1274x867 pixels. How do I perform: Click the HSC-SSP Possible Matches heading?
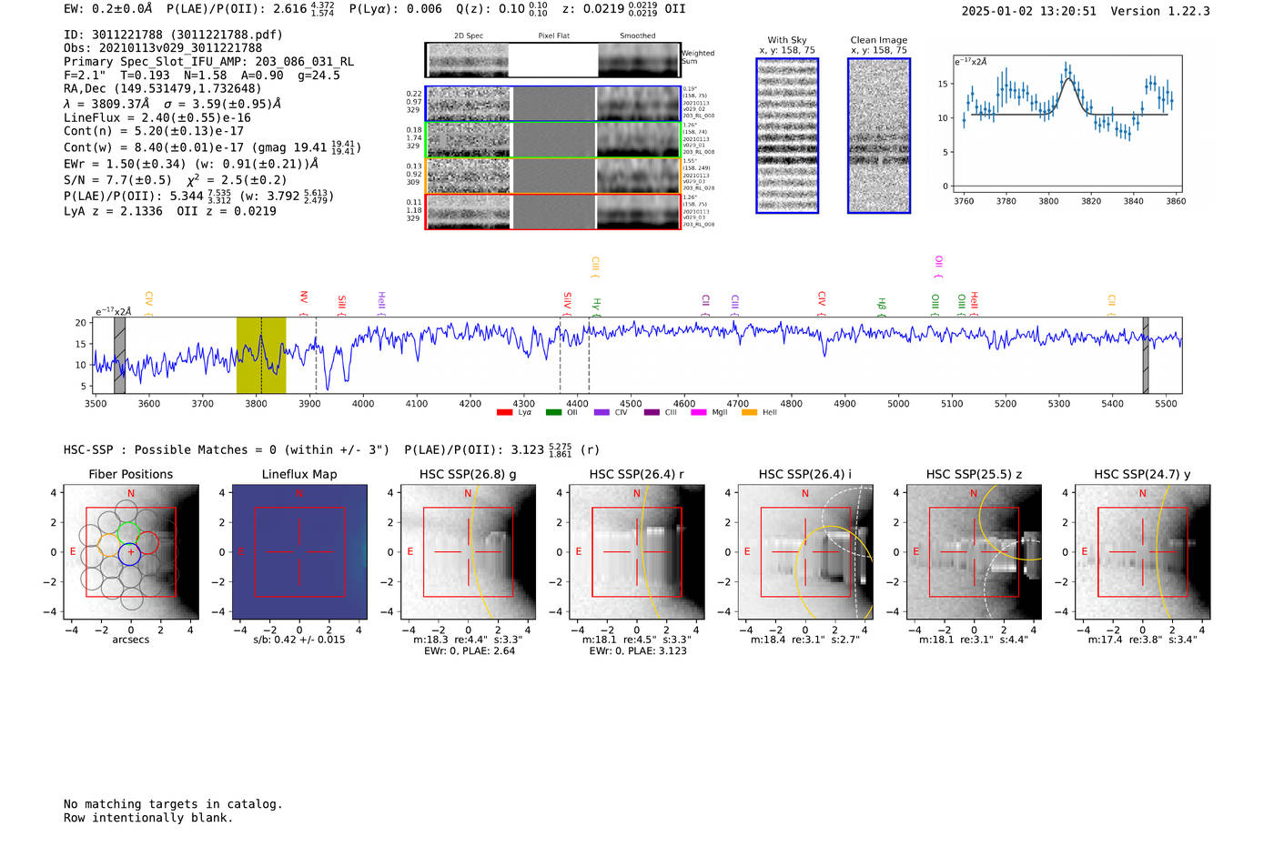click(x=227, y=449)
